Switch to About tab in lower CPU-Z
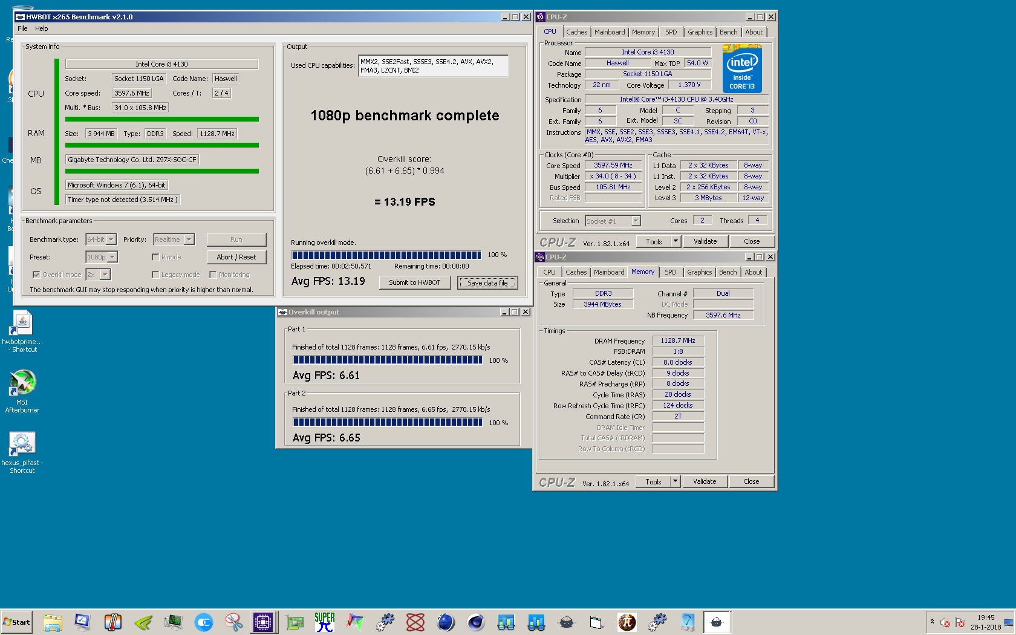Screen dimensions: 1016x635 point(753,272)
